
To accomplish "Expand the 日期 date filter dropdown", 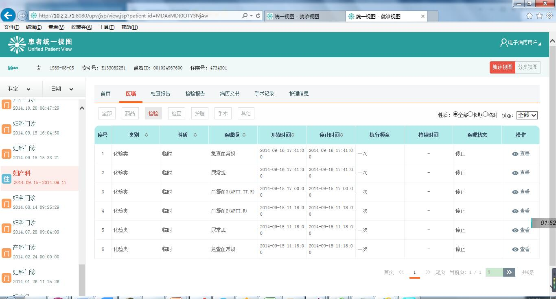I will pos(62,89).
